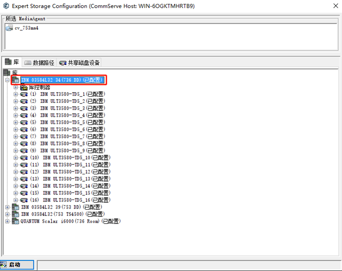Expand drive (5) IBM ULT3580-TD5_5
The height and width of the screenshot is (271, 342).
click(x=15, y=122)
